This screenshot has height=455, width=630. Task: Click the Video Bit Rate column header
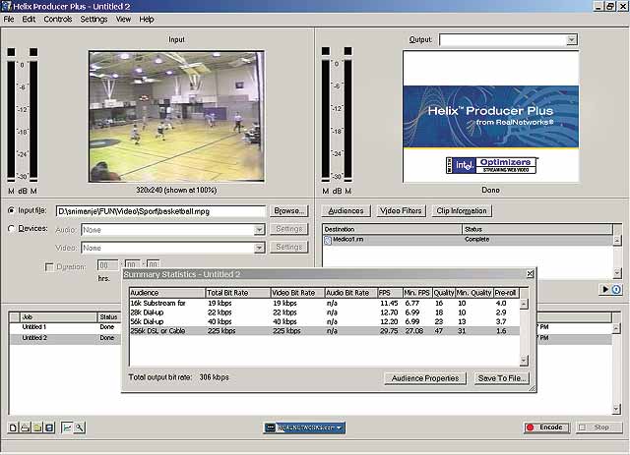pyautogui.click(x=297, y=293)
